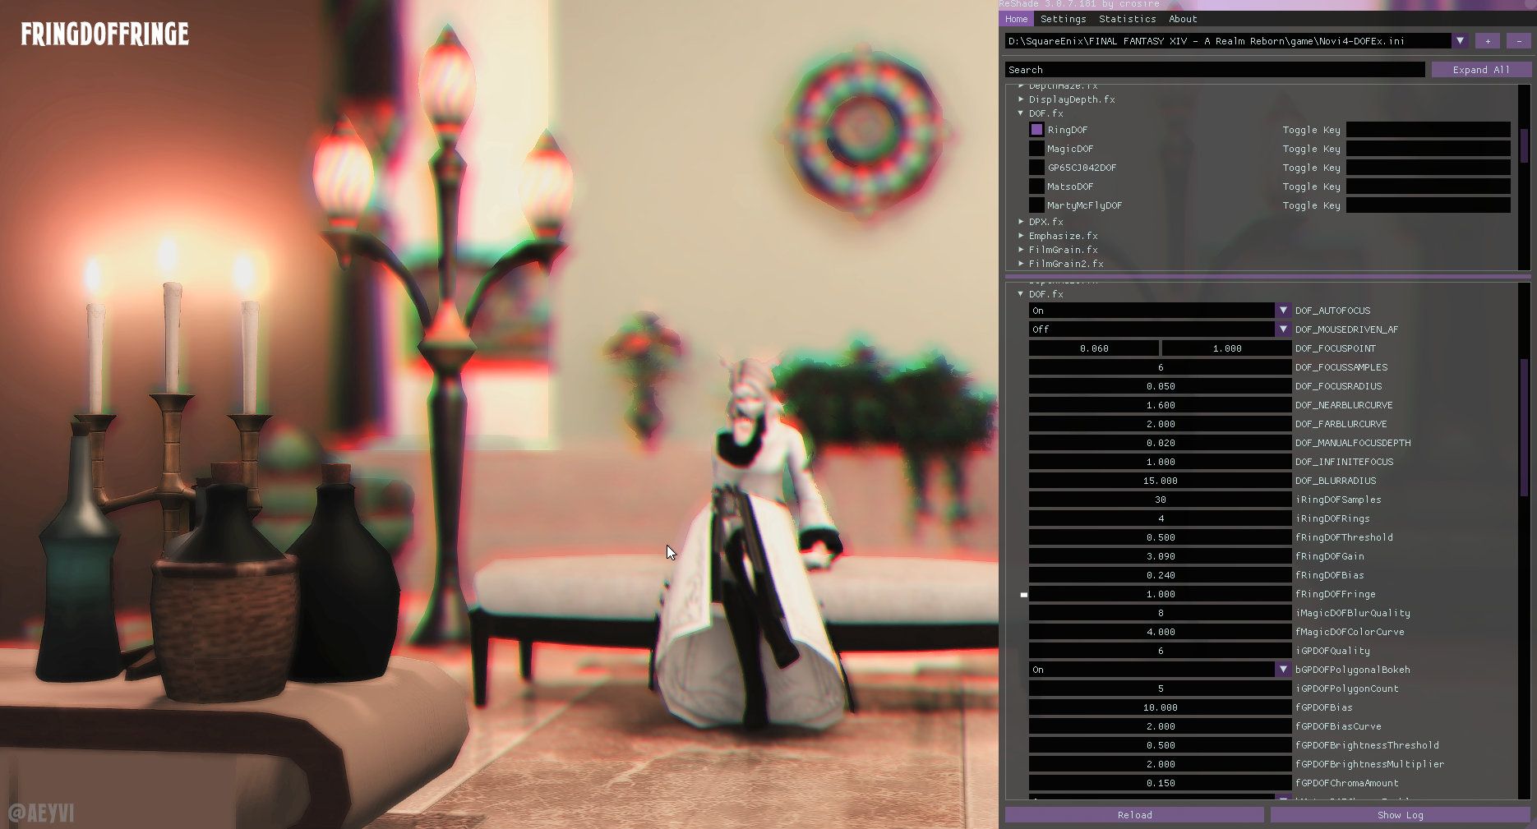Adjust fGPDOFBiasCurve value slider

click(1160, 726)
